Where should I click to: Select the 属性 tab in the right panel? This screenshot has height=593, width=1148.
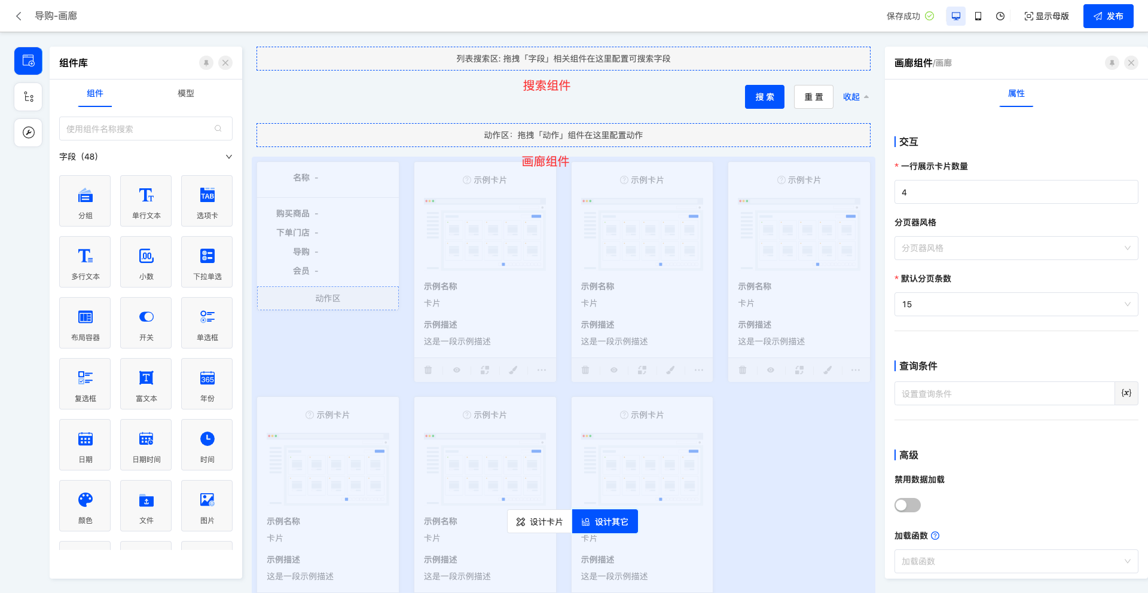pos(1016,93)
